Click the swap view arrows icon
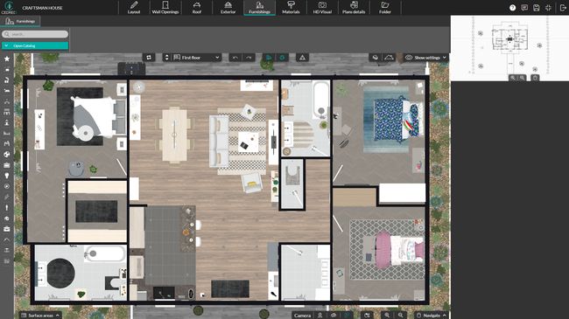569x319 pixels. [x=149, y=58]
